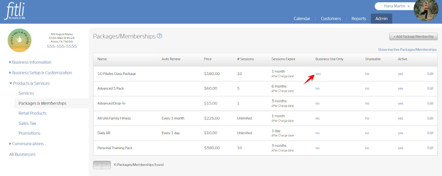
Task: Go to previous page of results
Action: point(98,165)
